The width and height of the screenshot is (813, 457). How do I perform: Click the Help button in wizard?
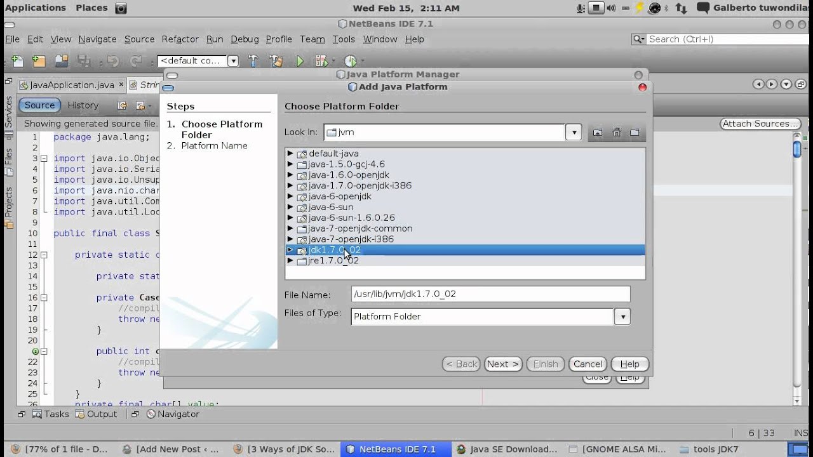click(x=629, y=364)
